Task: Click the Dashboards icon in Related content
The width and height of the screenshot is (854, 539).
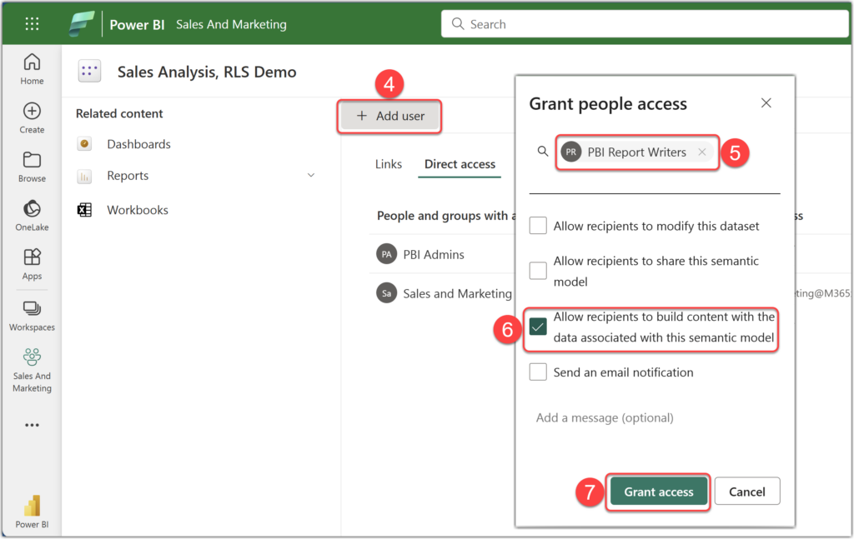Action: [x=84, y=144]
